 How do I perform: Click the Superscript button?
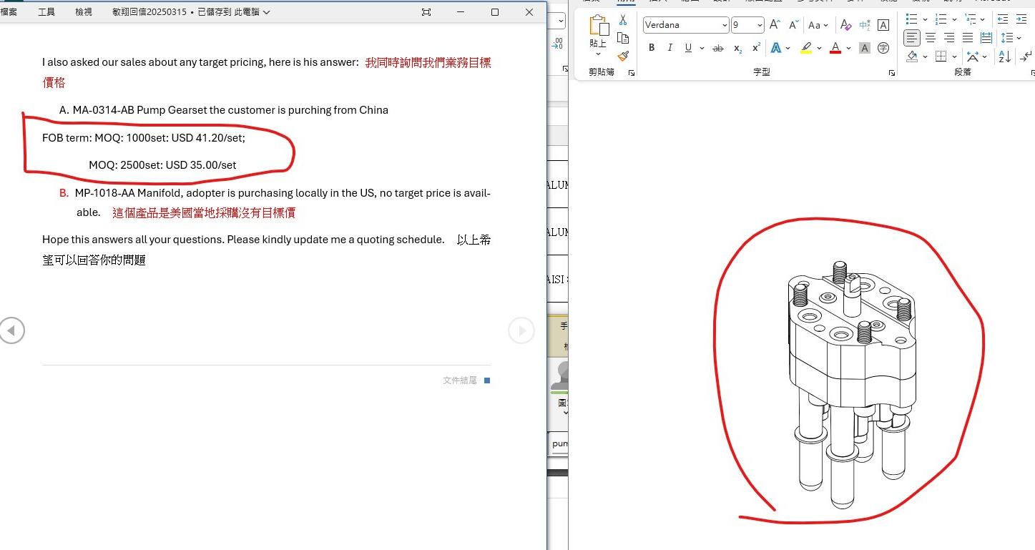coord(756,48)
